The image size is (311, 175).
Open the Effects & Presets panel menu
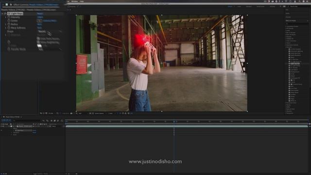click(308, 20)
